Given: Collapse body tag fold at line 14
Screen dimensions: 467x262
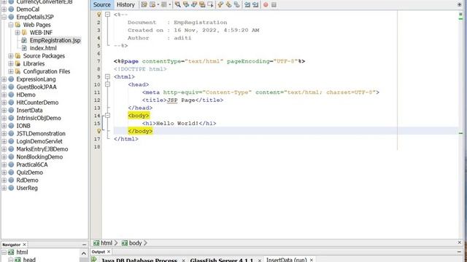Looking at the screenshot, I should (107, 116).
